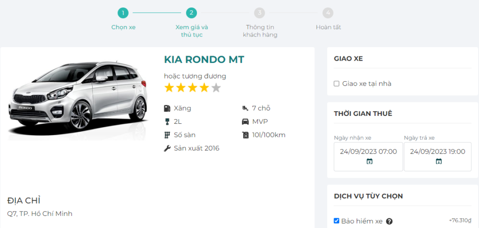Click the fuel pump icon beside Xăng
The image size is (479, 228).
point(167,108)
